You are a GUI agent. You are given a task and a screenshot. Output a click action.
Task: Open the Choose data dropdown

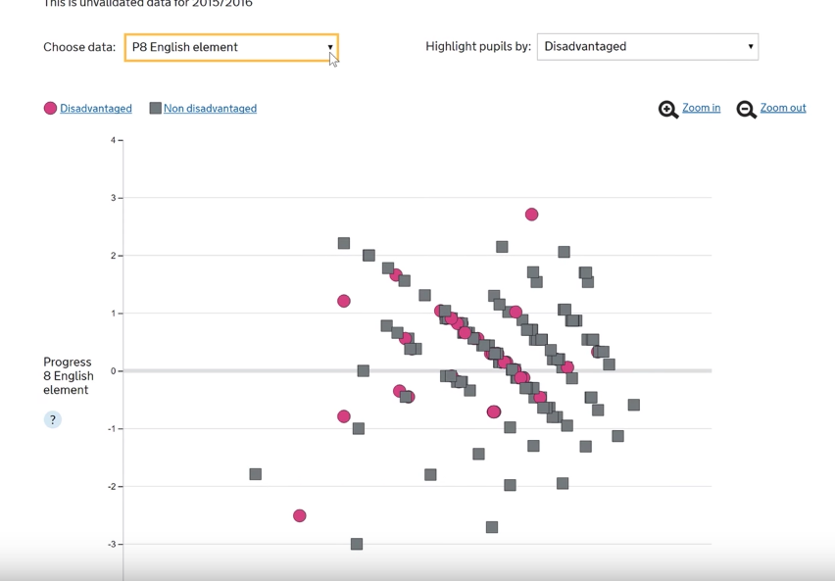(x=231, y=47)
